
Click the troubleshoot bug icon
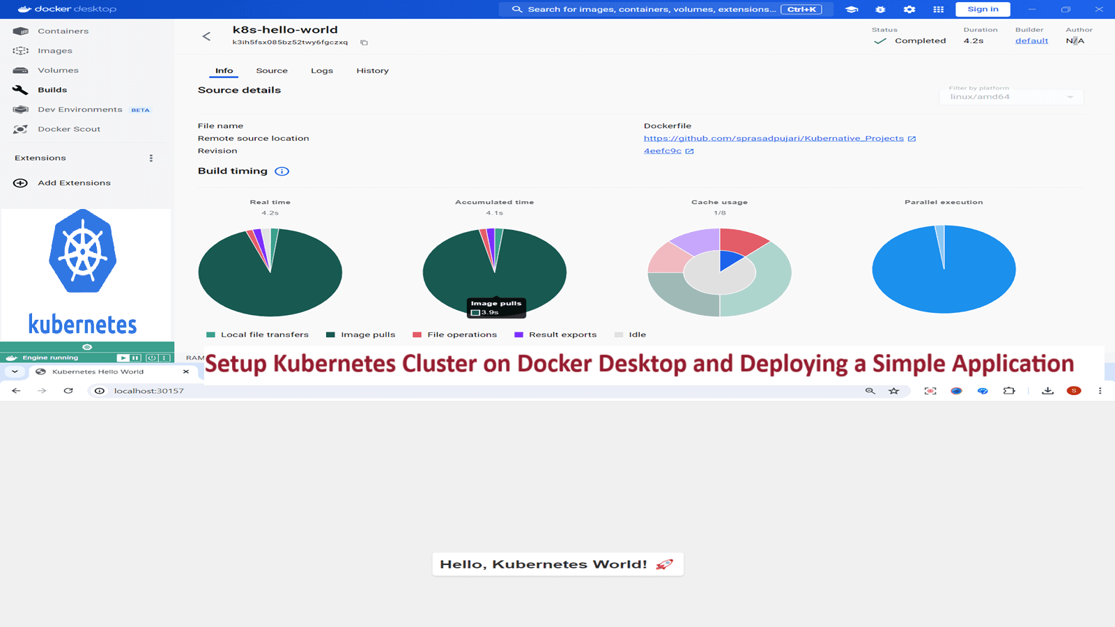tap(880, 9)
